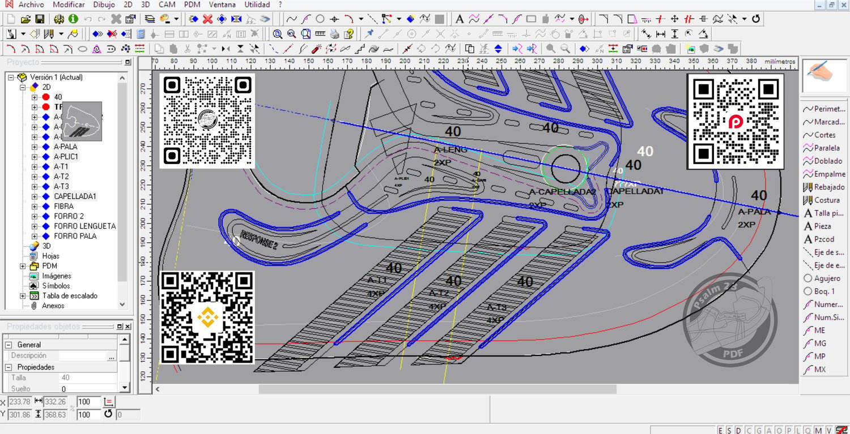Click the green information icon
Screen dimensions: 850x434
pyautogui.click(x=73, y=19)
